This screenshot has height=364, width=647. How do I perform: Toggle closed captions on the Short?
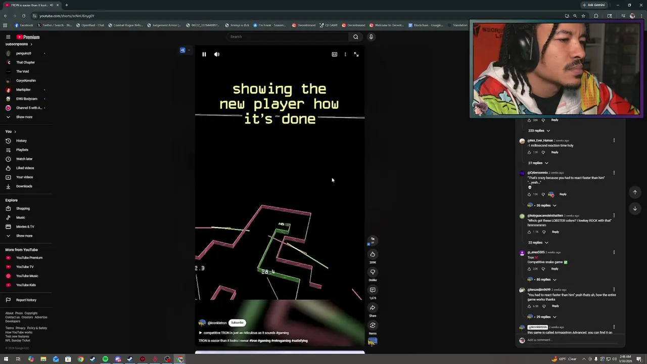point(334,54)
